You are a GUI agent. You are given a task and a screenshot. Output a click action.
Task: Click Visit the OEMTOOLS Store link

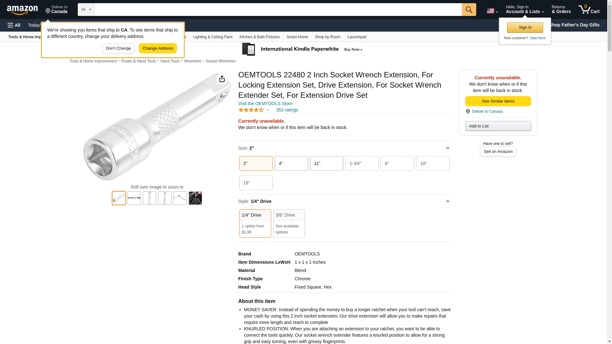coord(265,104)
